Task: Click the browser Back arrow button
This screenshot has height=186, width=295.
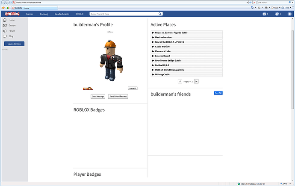Action: [3, 3]
